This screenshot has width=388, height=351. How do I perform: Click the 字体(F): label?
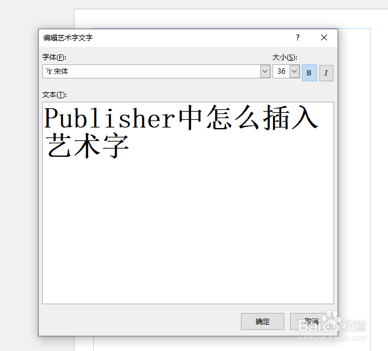pyautogui.click(x=54, y=57)
